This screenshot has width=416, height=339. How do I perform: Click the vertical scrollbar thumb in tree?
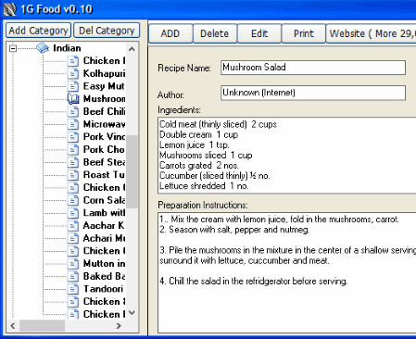[x=132, y=171]
